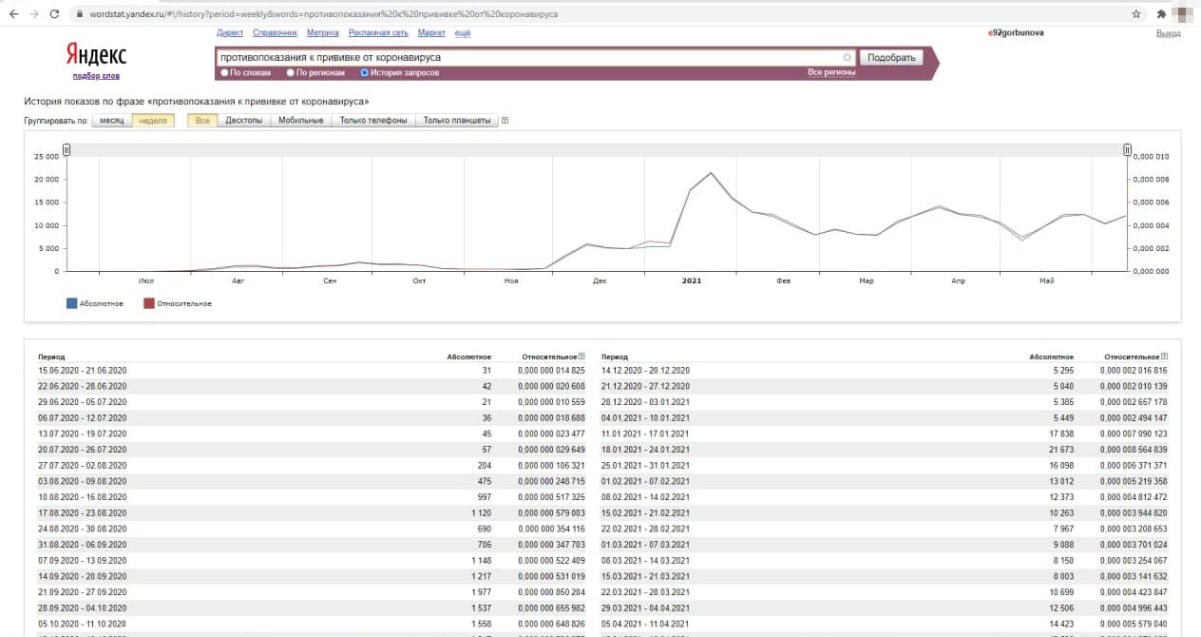This screenshot has height=637, width=1201.
Task: Open the Маркет link
Action: coord(431,33)
